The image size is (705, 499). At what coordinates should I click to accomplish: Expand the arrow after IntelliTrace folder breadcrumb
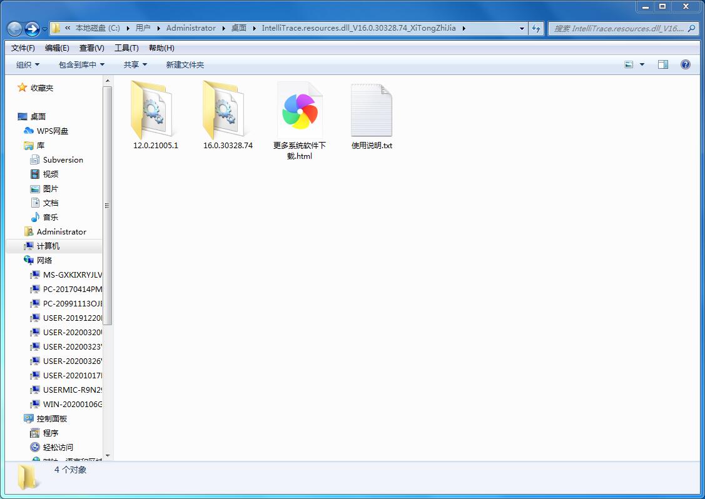(464, 28)
